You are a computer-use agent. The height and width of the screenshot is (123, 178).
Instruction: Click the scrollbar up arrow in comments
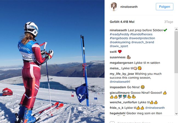176,30
